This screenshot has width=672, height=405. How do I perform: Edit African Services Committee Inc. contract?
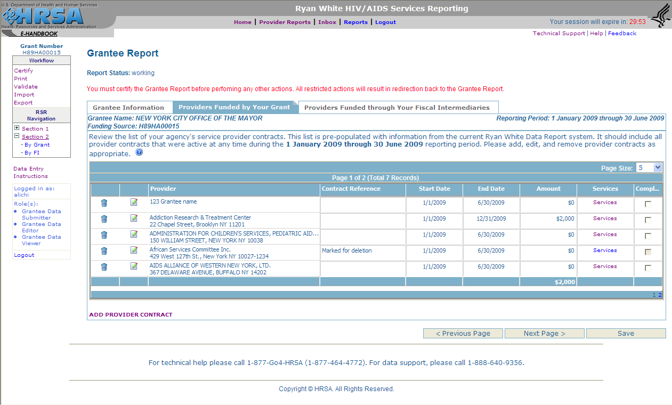[x=134, y=250]
